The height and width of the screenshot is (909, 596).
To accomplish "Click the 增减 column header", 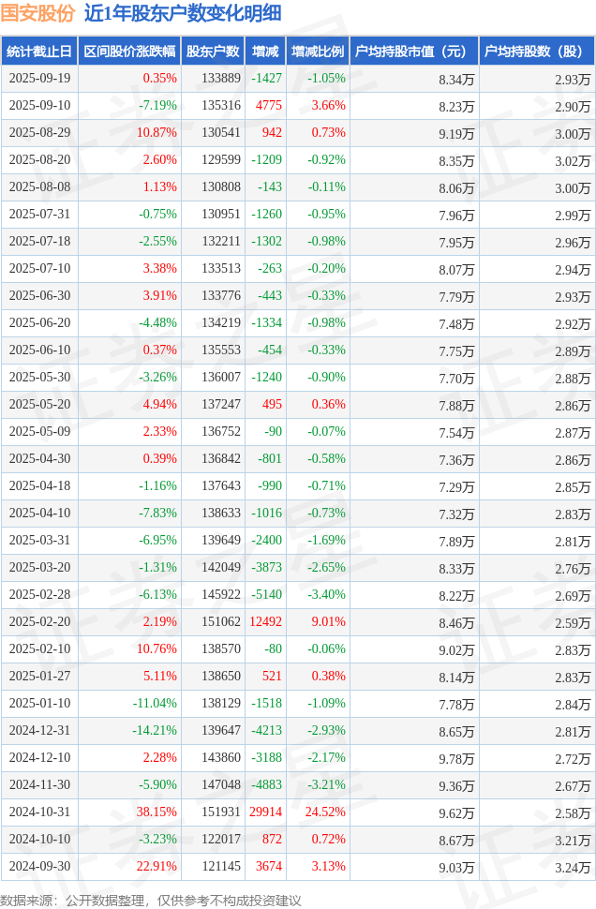I will 266,52.
